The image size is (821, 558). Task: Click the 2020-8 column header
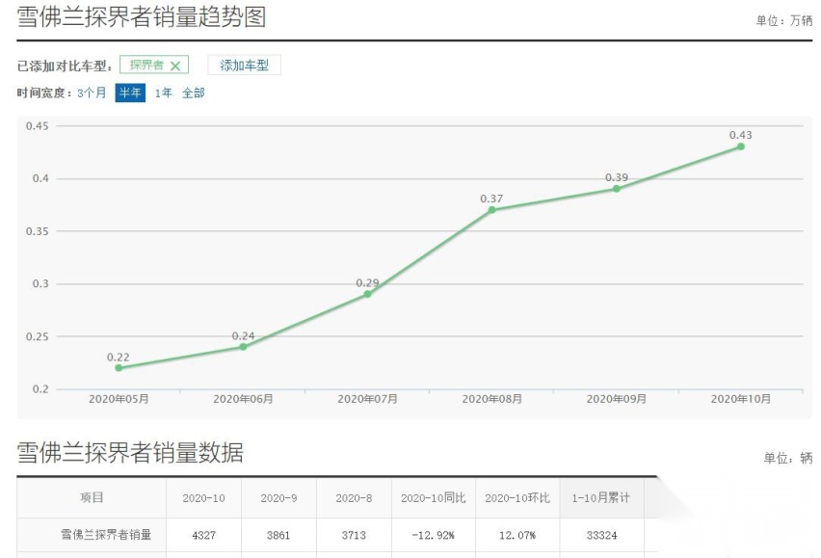(x=354, y=498)
